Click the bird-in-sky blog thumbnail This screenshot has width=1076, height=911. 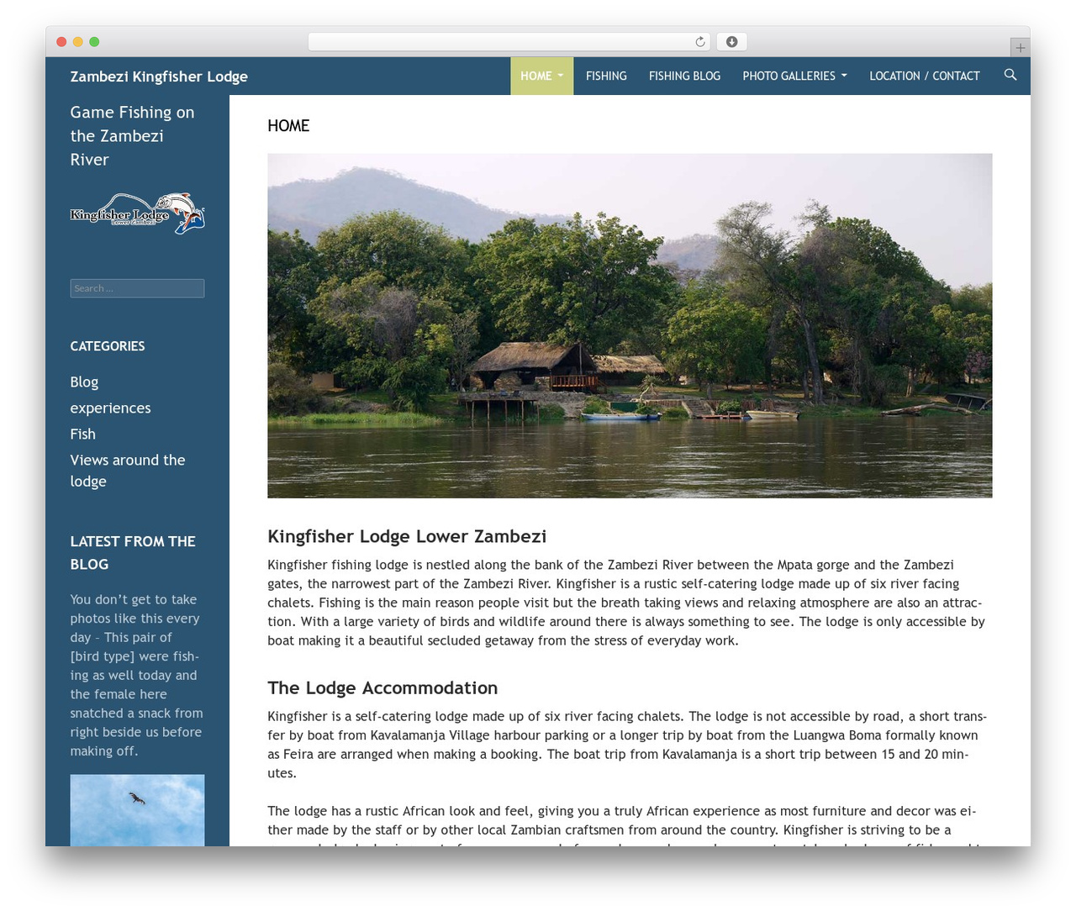pos(137,810)
